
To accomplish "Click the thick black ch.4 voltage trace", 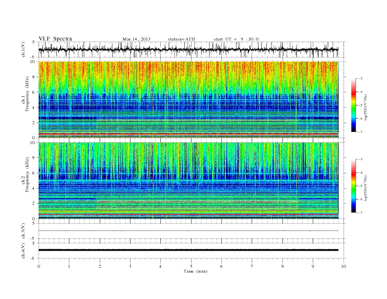I will tap(188, 250).
